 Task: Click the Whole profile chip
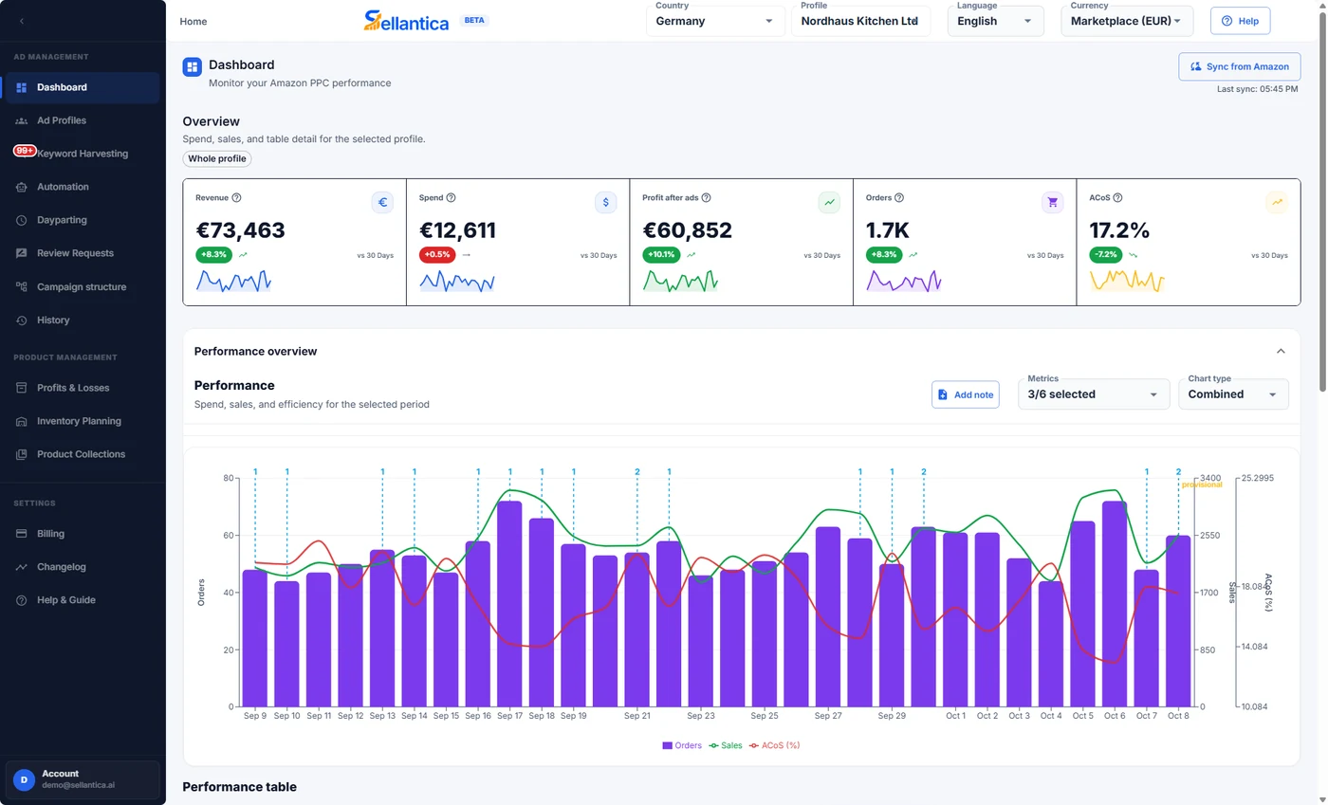[x=217, y=158]
